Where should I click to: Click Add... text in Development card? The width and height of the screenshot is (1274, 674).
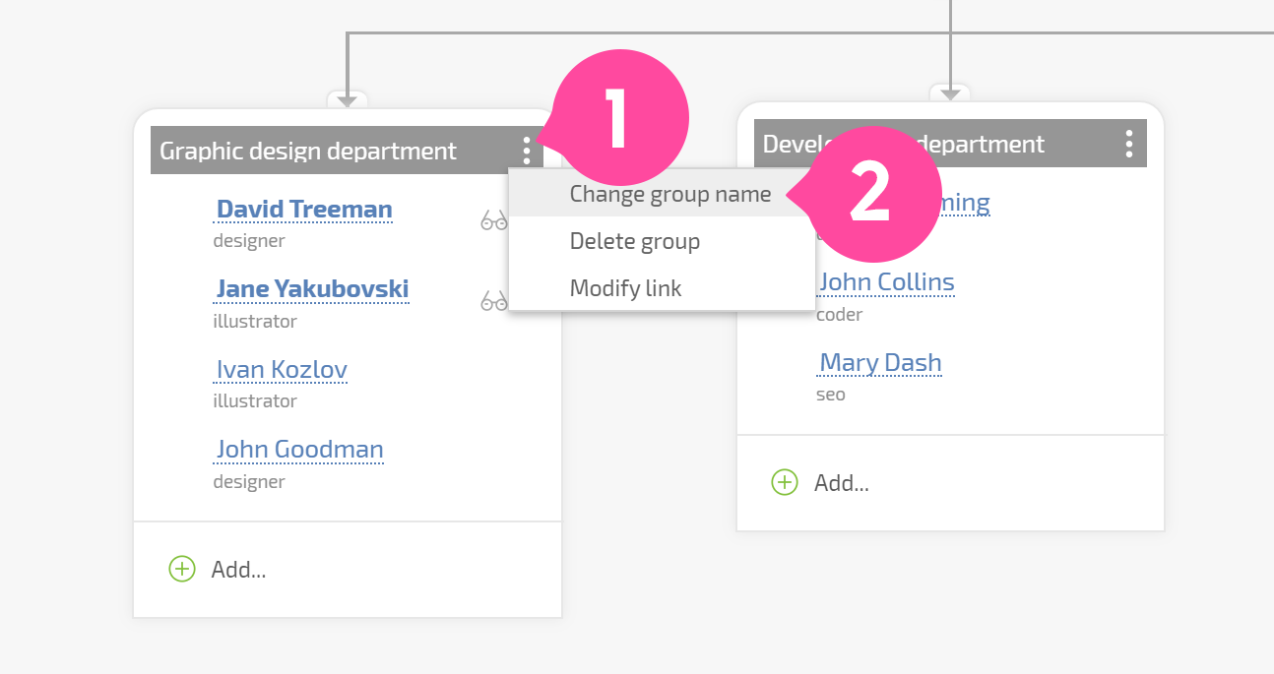[x=842, y=483]
